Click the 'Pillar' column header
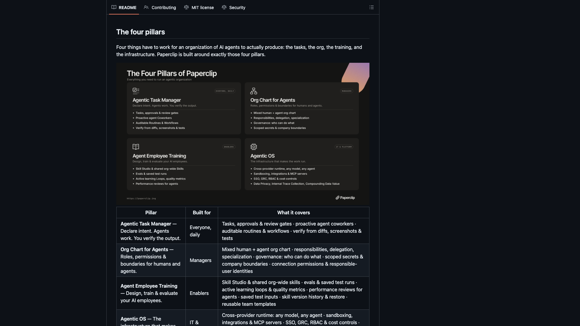 point(151,213)
